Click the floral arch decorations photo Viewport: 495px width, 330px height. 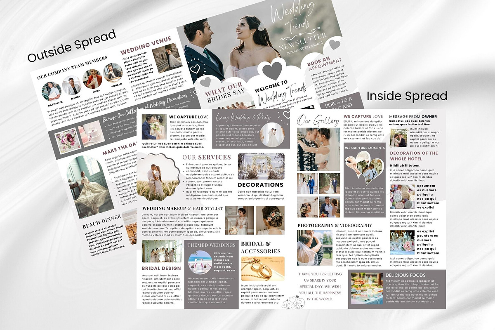click(x=261, y=166)
